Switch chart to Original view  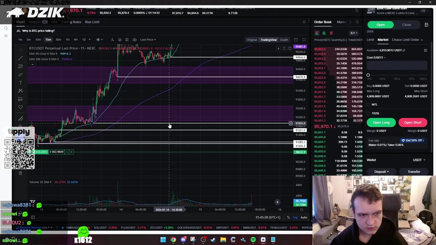252,39
